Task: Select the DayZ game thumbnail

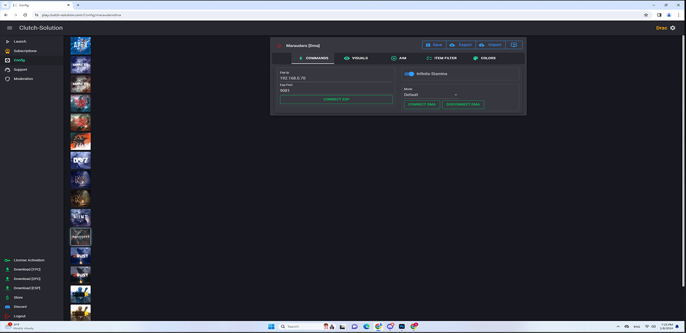Action: click(80, 160)
